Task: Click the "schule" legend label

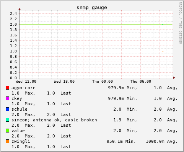Action: 20,109
